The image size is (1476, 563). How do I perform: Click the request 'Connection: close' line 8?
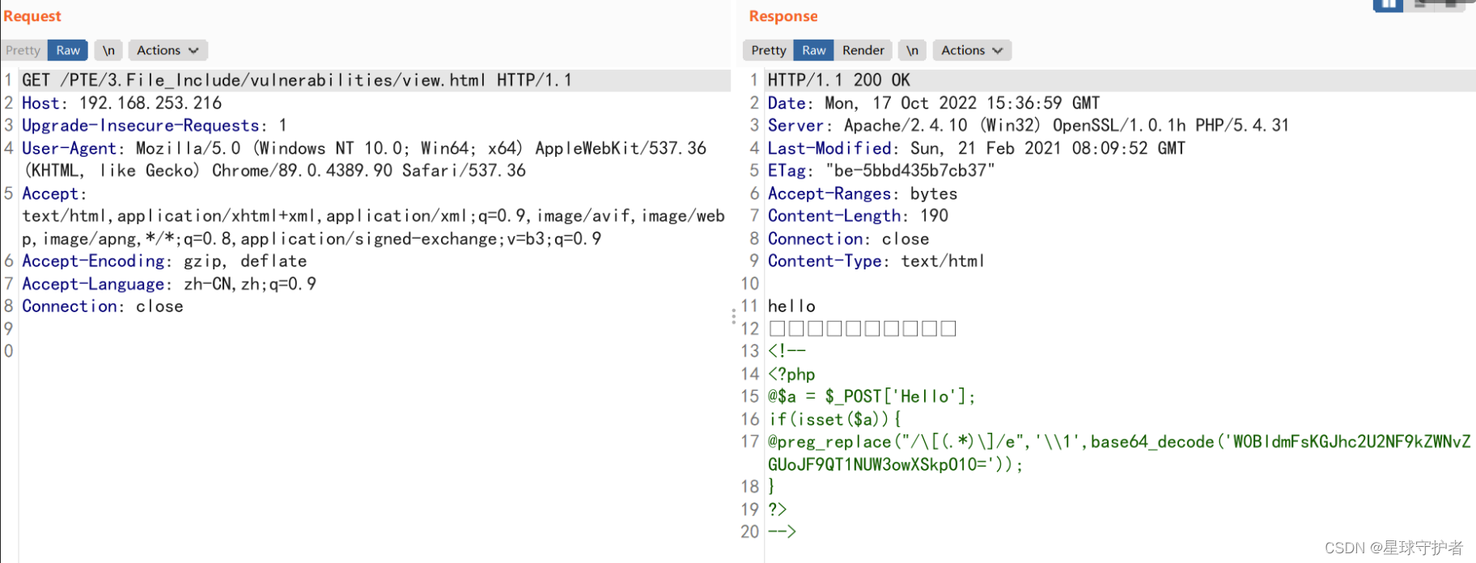pos(103,307)
